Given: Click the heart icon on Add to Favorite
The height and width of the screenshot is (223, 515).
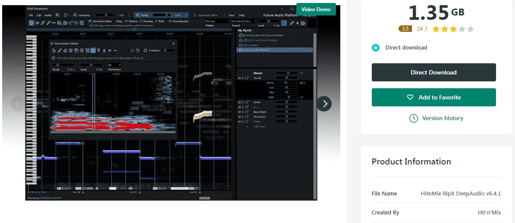Looking at the screenshot, I should 410,97.
